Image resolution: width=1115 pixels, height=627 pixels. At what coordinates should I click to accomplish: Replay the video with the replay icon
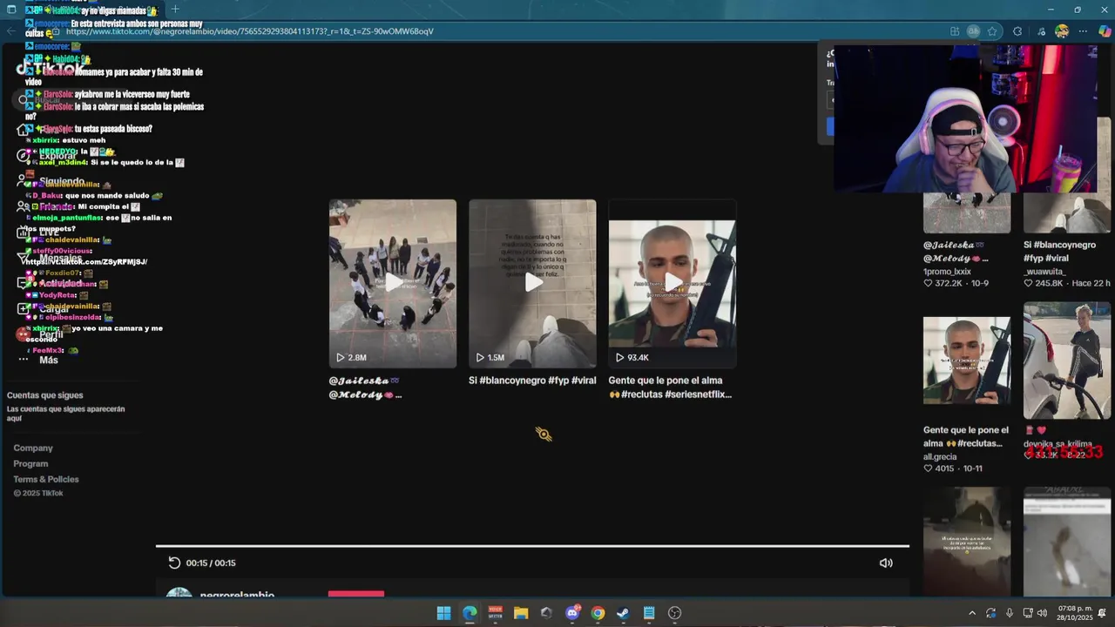174,563
